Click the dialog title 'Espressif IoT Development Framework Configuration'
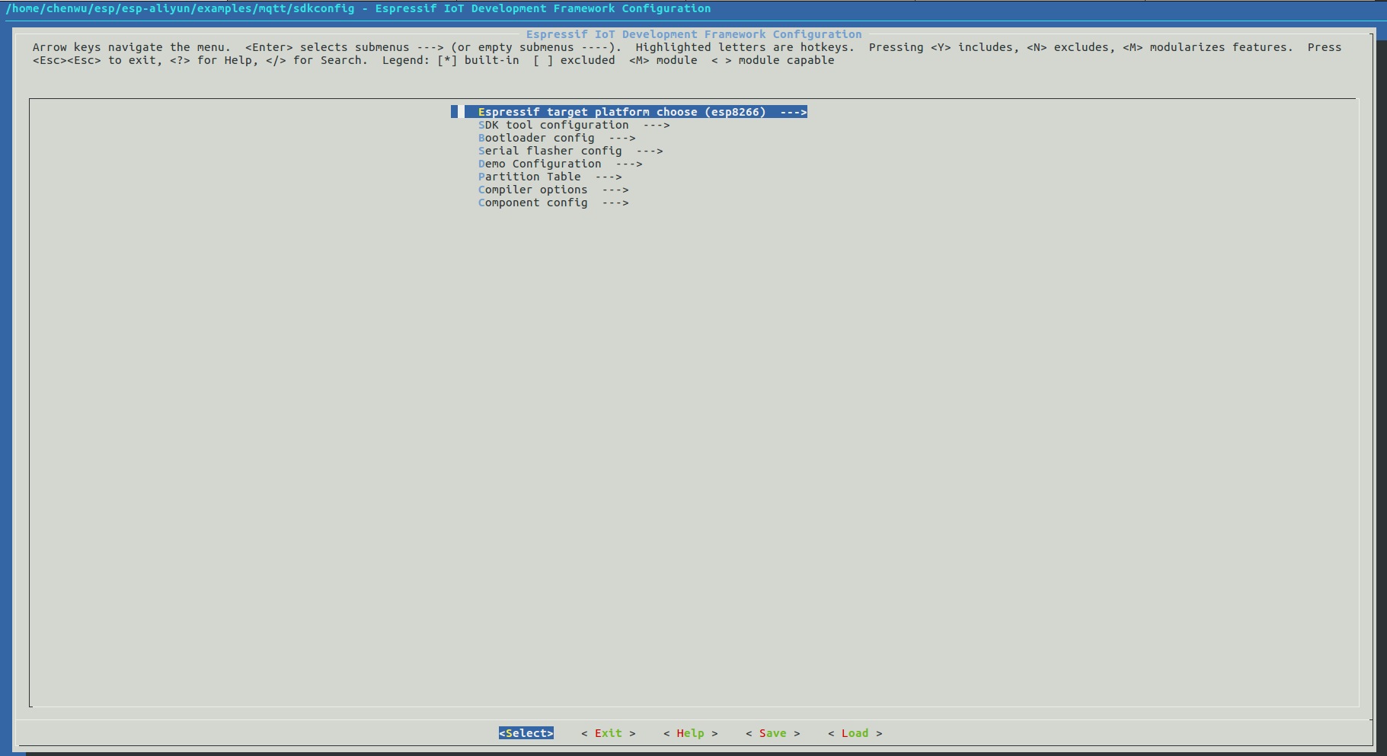The image size is (1387, 756). click(x=694, y=34)
